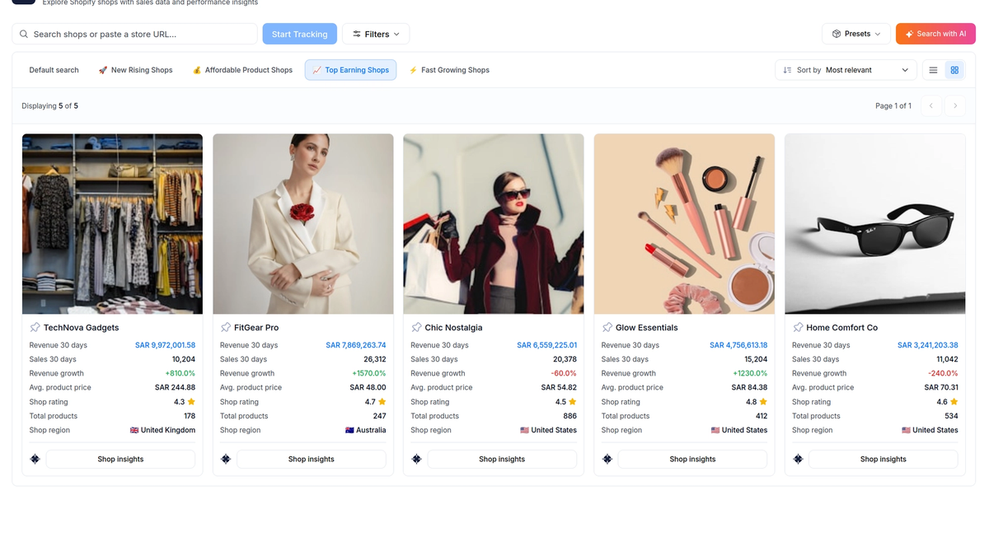This screenshot has height=556, width=989.
Task: Pin the FitGear Pro shop
Action: pos(226,328)
